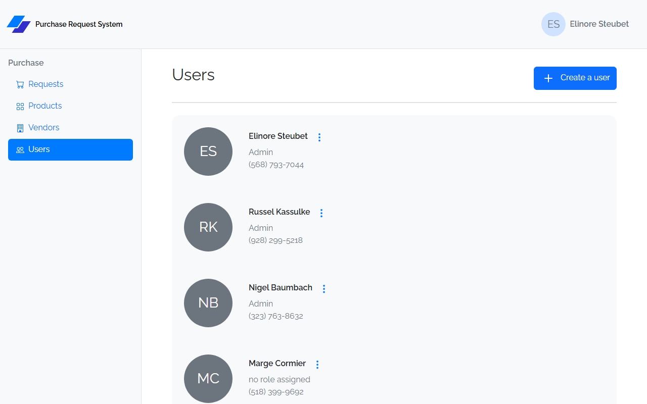Click the Admin role under Nigel Baumbach
This screenshot has height=404, width=647.
[261, 304]
